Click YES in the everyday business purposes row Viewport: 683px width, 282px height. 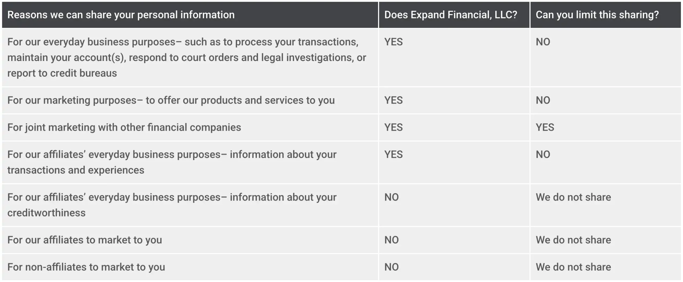(x=393, y=42)
